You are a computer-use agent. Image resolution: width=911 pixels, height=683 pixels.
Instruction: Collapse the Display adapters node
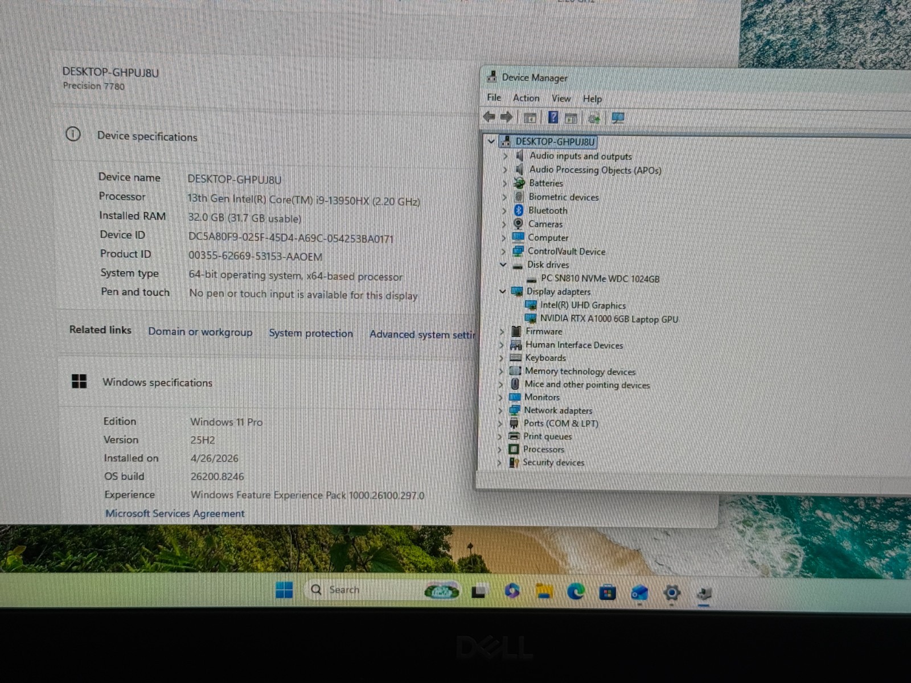click(x=502, y=291)
